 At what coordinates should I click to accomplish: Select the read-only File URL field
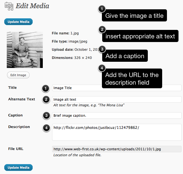117,149
